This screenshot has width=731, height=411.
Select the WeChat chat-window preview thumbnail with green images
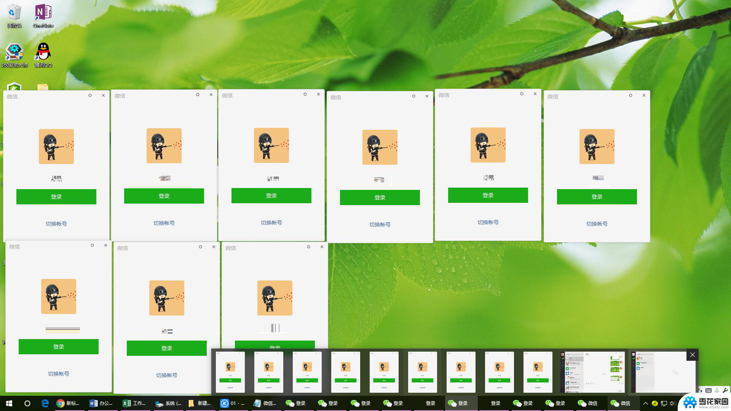click(592, 372)
